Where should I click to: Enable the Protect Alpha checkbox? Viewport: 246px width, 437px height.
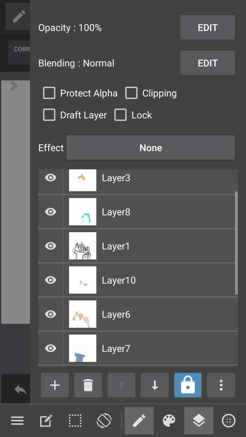pos(49,93)
